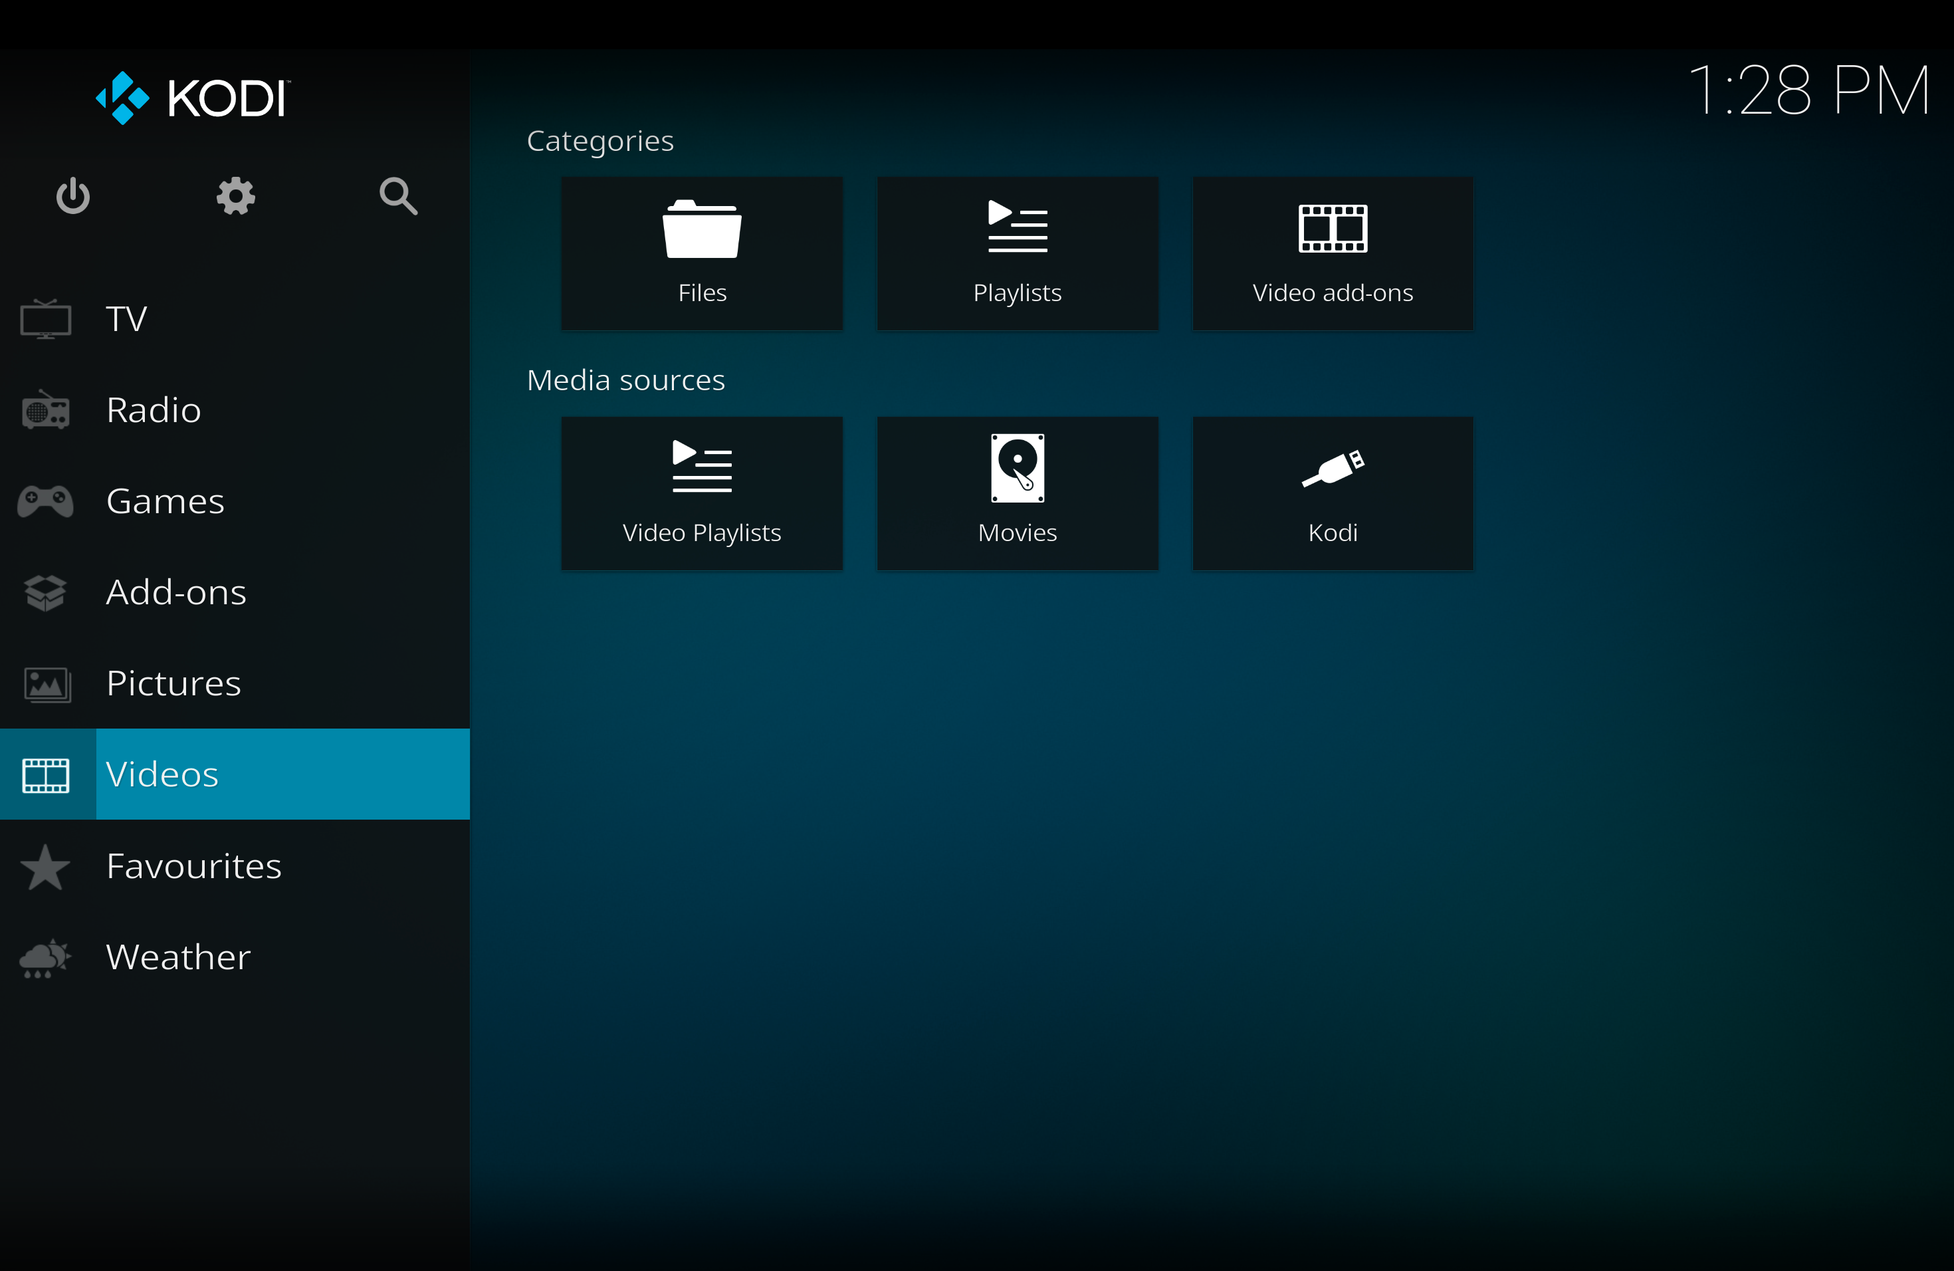Image resolution: width=1954 pixels, height=1271 pixels.
Task: Click the TV screen icon in sidebar
Action: 46,318
